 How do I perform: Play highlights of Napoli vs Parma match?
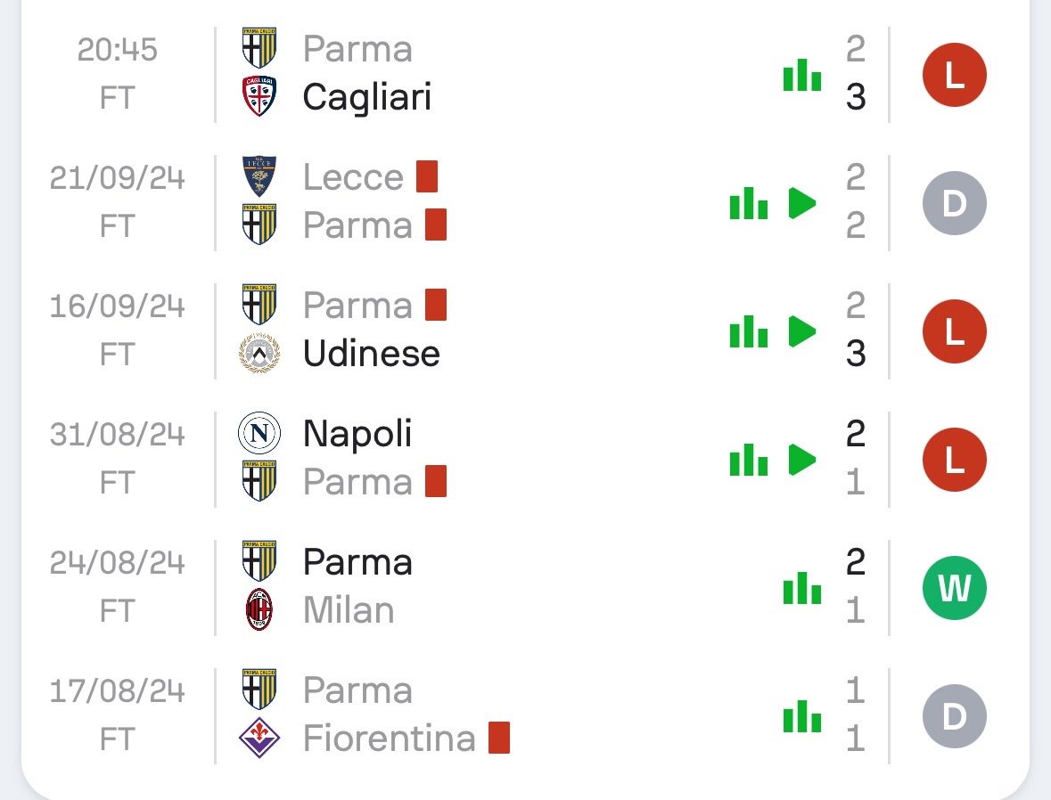(802, 461)
